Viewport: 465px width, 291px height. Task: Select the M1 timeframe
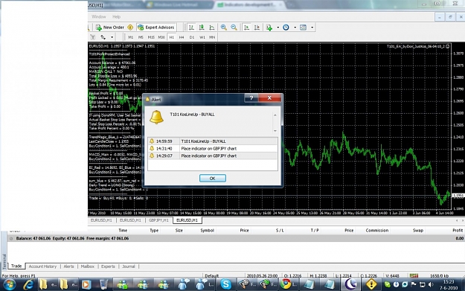131,37
